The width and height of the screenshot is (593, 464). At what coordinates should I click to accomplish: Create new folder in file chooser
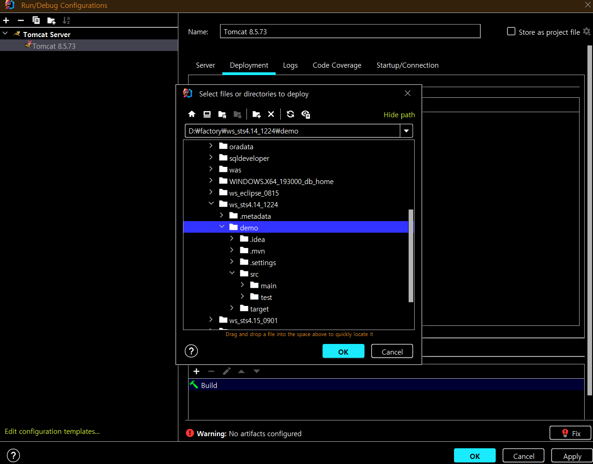coord(257,114)
